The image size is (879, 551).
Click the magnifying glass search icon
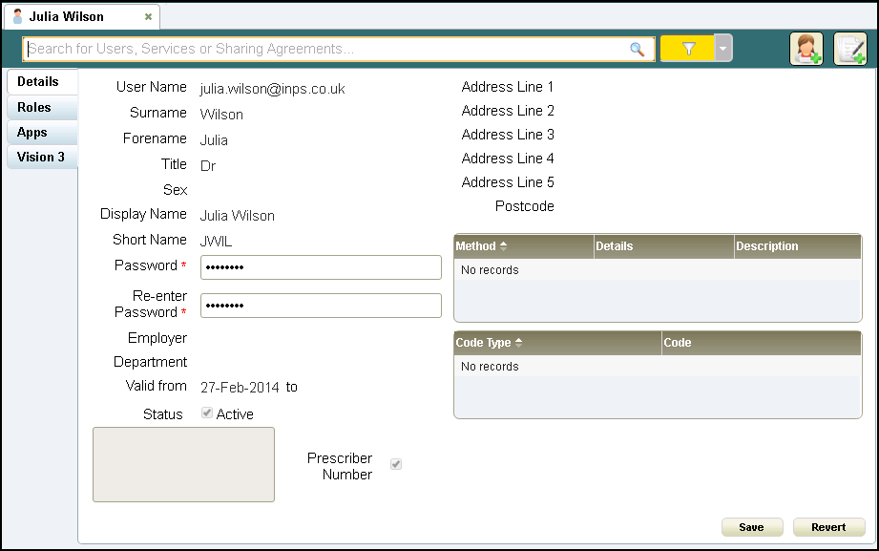[x=637, y=50]
